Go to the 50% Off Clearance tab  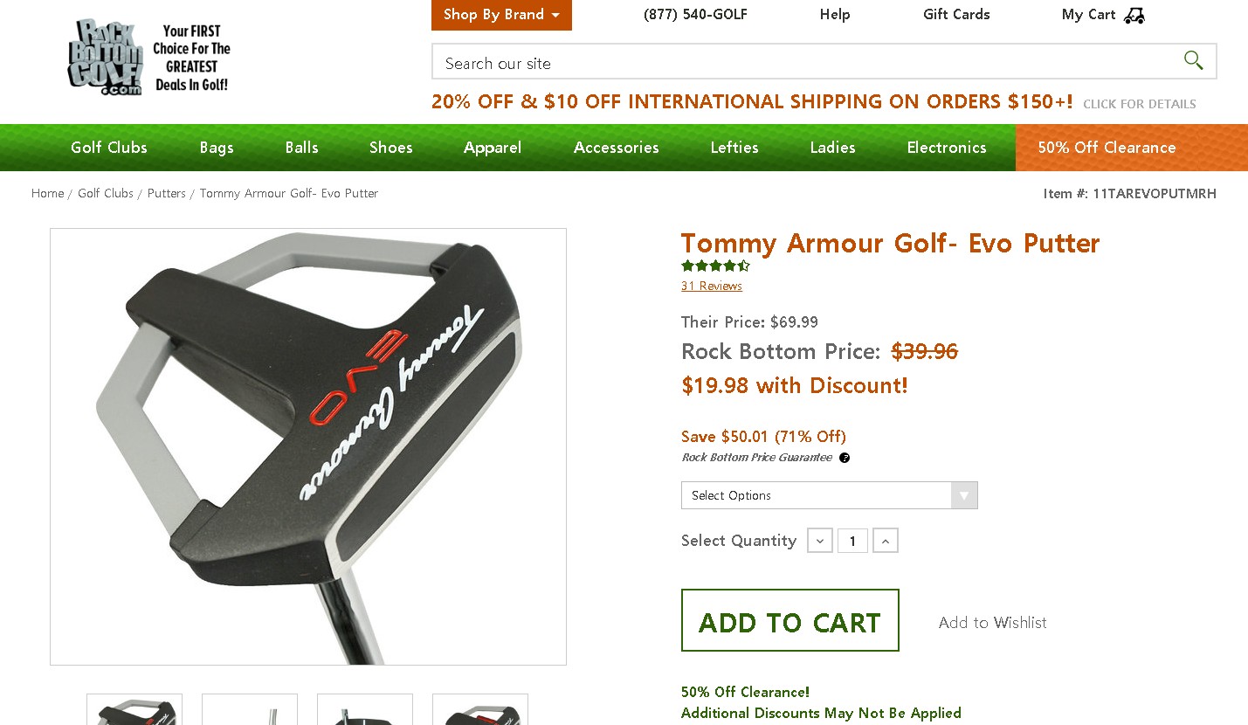1107,148
